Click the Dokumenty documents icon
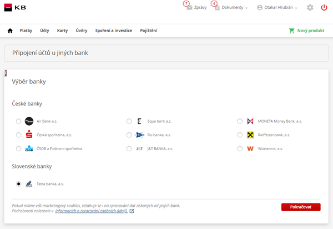The width and height of the screenshot is (333, 229). (x=217, y=8)
